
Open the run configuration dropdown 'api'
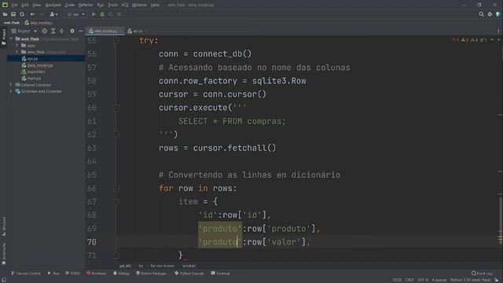coord(76,14)
